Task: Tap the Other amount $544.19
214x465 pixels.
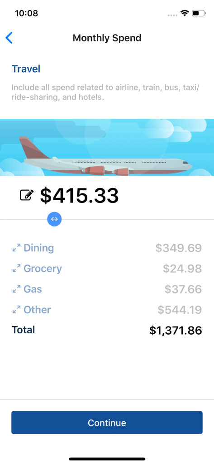Action: tap(180, 310)
